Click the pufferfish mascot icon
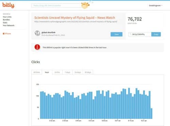 [x=85, y=5]
